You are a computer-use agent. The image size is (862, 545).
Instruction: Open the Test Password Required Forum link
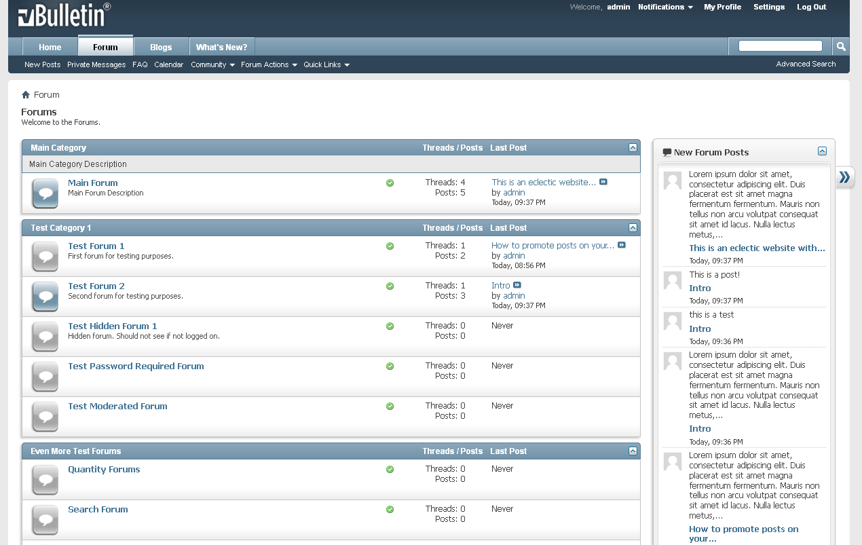click(x=136, y=366)
